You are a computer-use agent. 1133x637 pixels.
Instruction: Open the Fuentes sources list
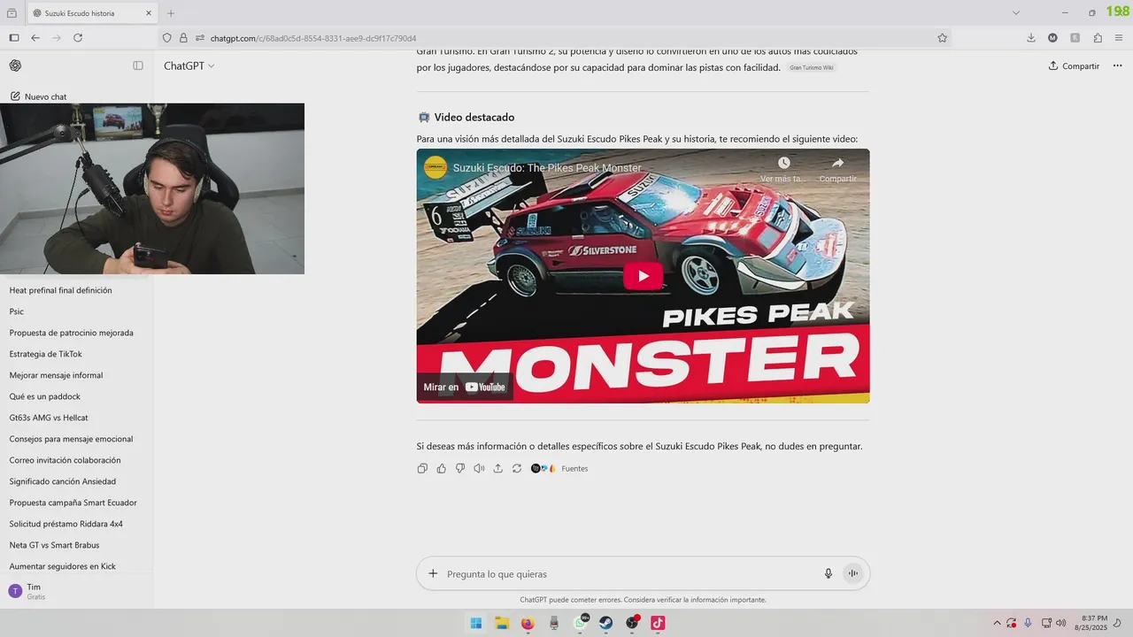tap(559, 469)
